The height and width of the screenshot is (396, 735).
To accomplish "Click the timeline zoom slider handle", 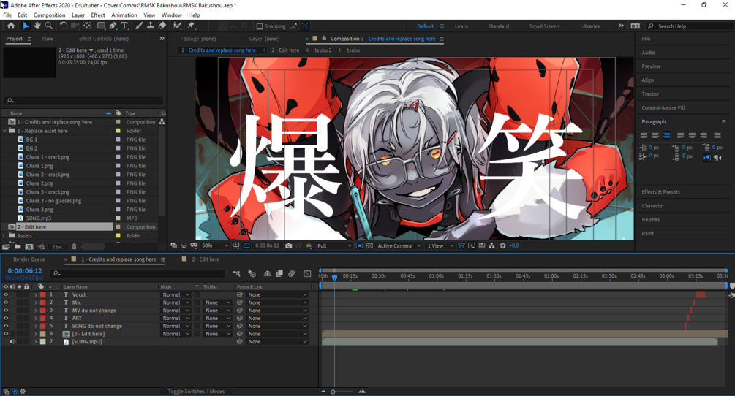I will pyautogui.click(x=333, y=392).
